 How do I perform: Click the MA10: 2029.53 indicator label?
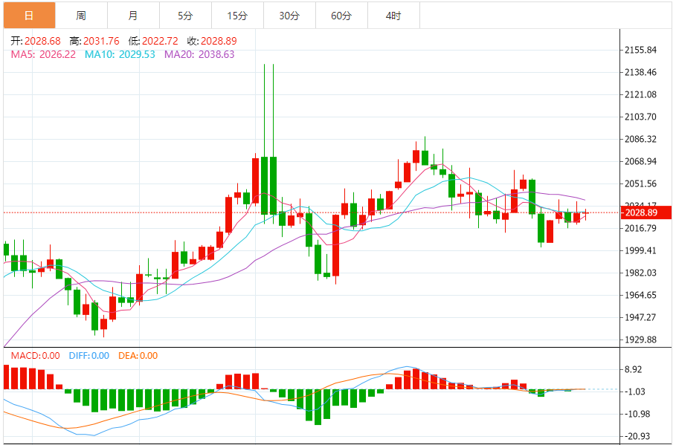(120, 54)
